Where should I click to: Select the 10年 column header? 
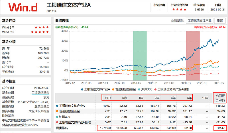point(205,98)
